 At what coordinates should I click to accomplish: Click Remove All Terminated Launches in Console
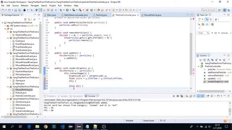pos(182,96)
